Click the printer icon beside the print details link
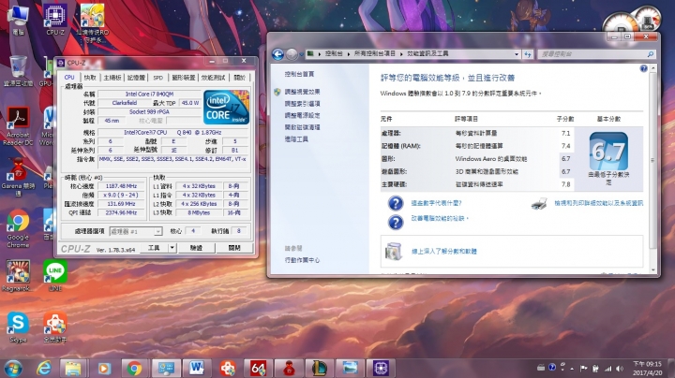This screenshot has width=675, height=378. point(539,204)
